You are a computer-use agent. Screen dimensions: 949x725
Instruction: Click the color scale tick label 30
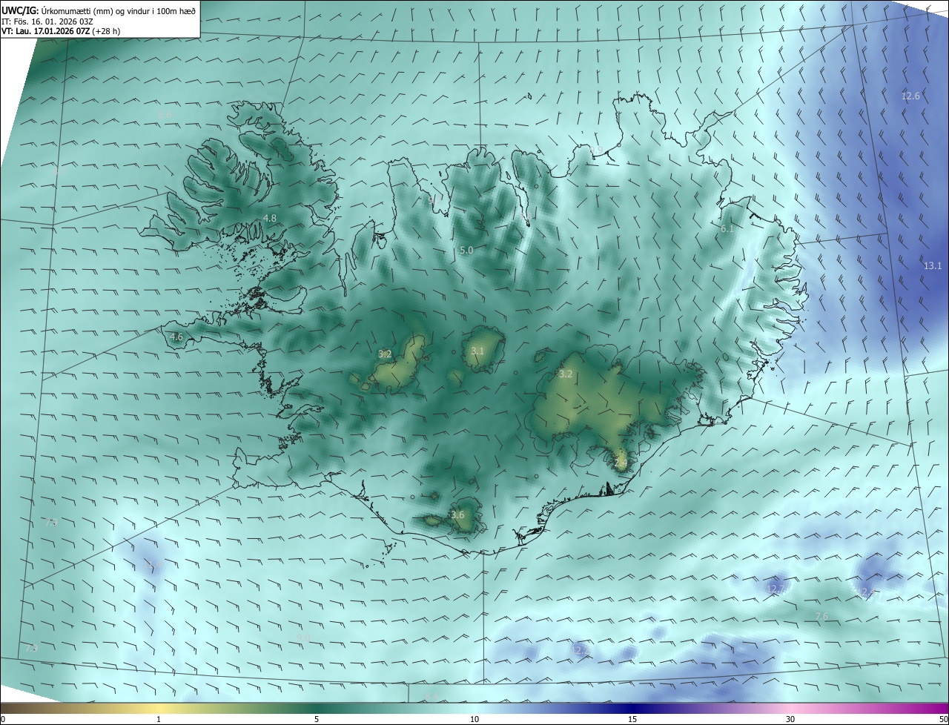(790, 719)
